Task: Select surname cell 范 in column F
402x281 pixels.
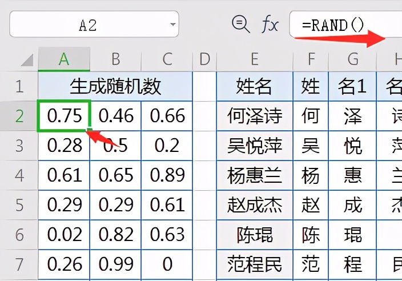Action: tap(311, 264)
